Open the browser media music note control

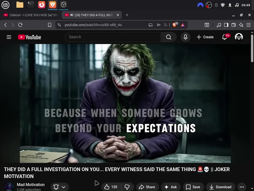[x=219, y=25]
